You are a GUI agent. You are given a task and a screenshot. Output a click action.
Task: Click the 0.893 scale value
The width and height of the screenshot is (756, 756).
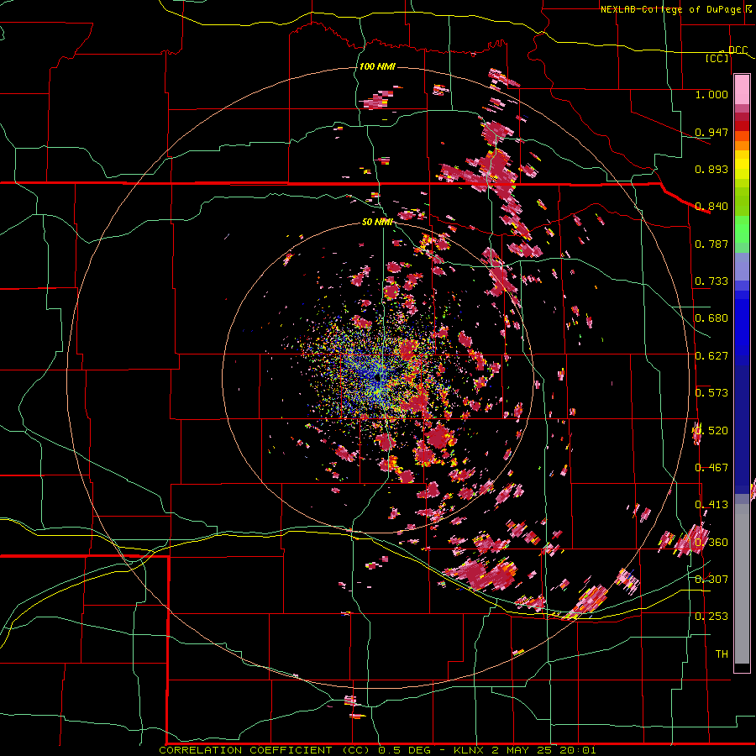(711, 169)
